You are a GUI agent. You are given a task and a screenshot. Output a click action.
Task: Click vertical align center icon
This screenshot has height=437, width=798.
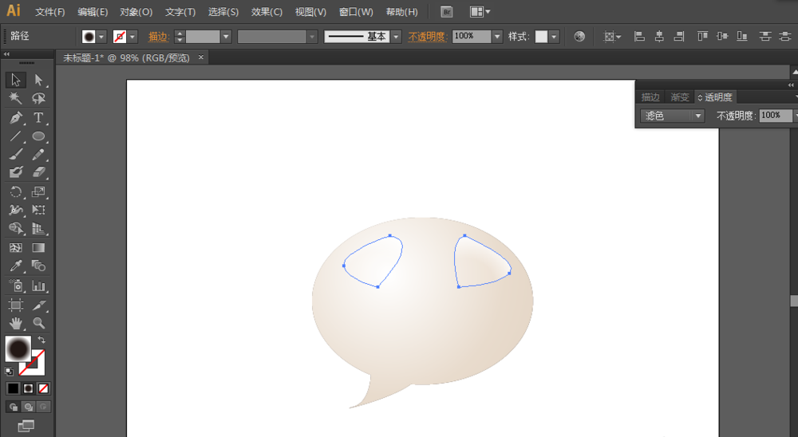[722, 36]
